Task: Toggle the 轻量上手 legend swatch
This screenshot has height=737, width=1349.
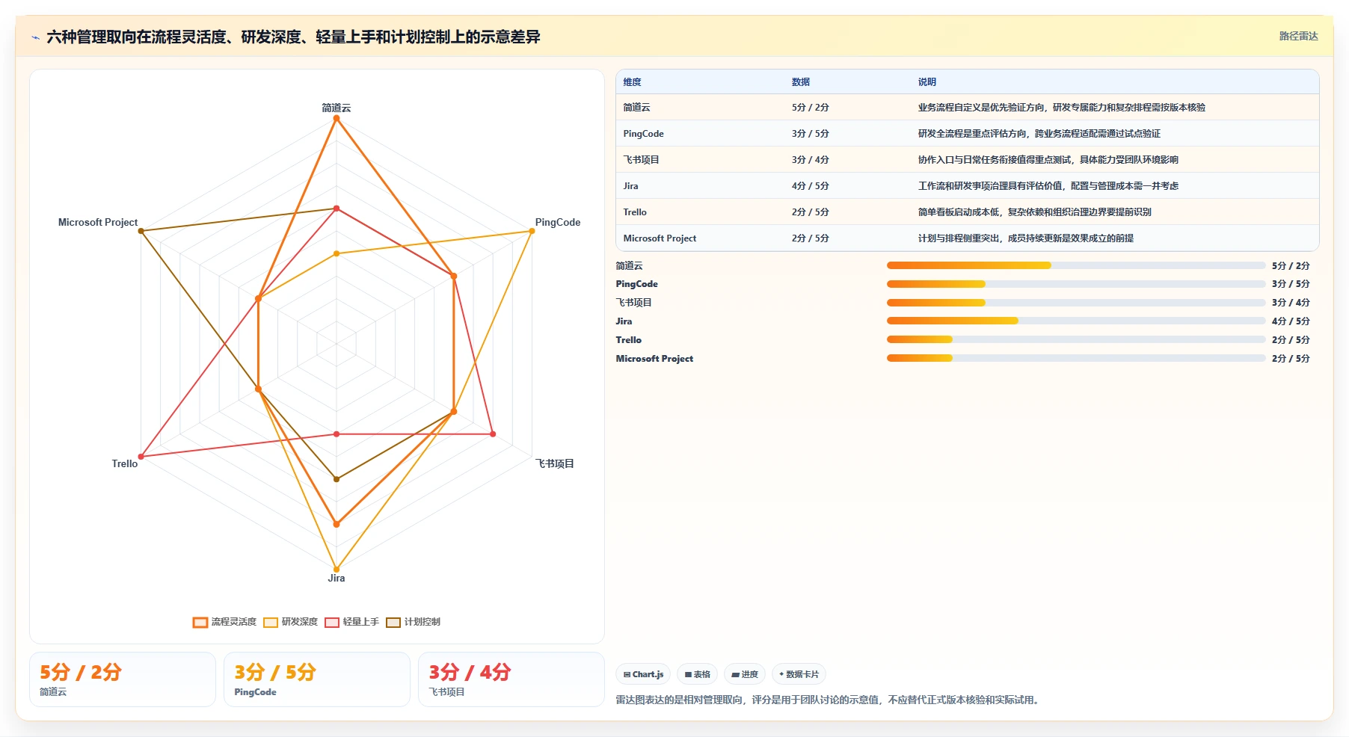Action: [x=332, y=622]
